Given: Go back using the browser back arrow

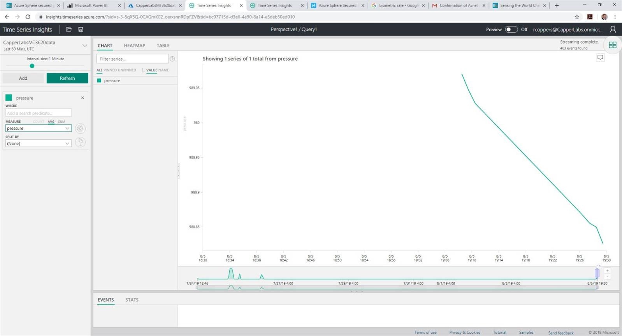Looking at the screenshot, I should tap(7, 17).
